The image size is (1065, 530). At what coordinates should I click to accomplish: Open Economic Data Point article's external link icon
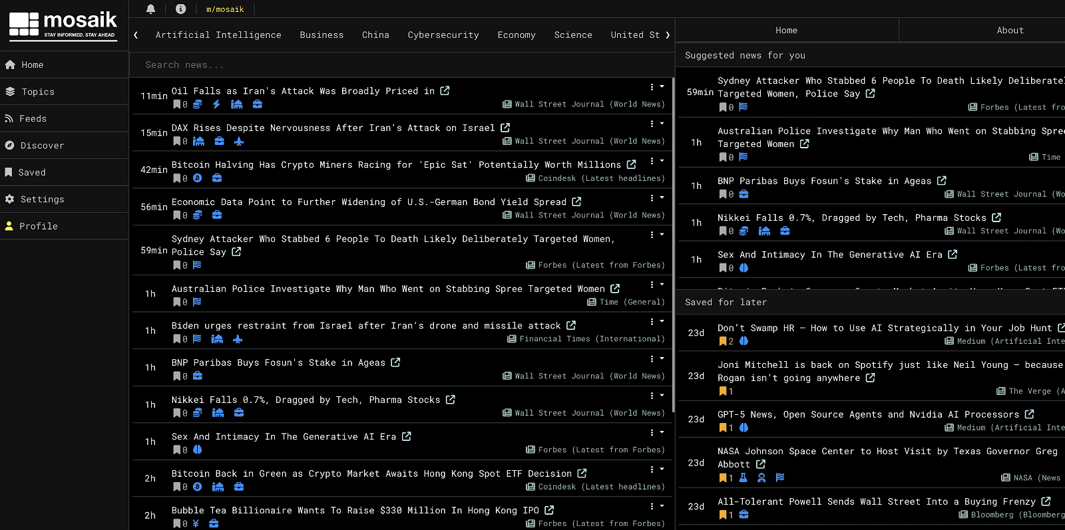point(576,201)
